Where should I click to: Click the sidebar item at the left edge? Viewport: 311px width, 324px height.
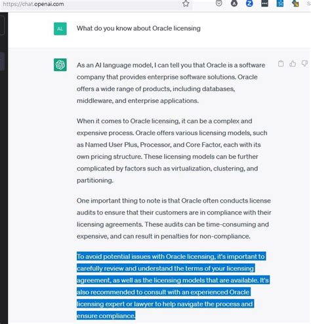coord(2,62)
